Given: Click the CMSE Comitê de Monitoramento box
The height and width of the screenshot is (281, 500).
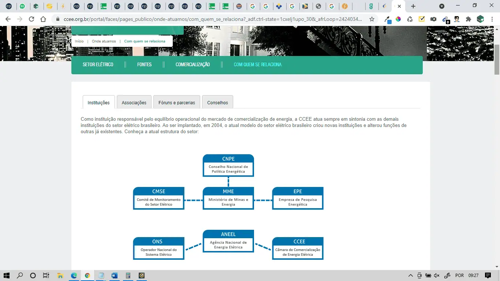Looking at the screenshot, I should pyautogui.click(x=158, y=198).
